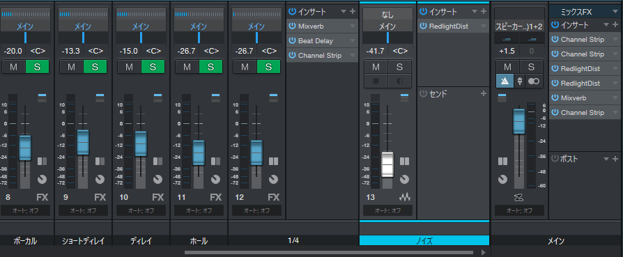Click the FX icon on channel 12
The image size is (623, 257).
pos(274,197)
